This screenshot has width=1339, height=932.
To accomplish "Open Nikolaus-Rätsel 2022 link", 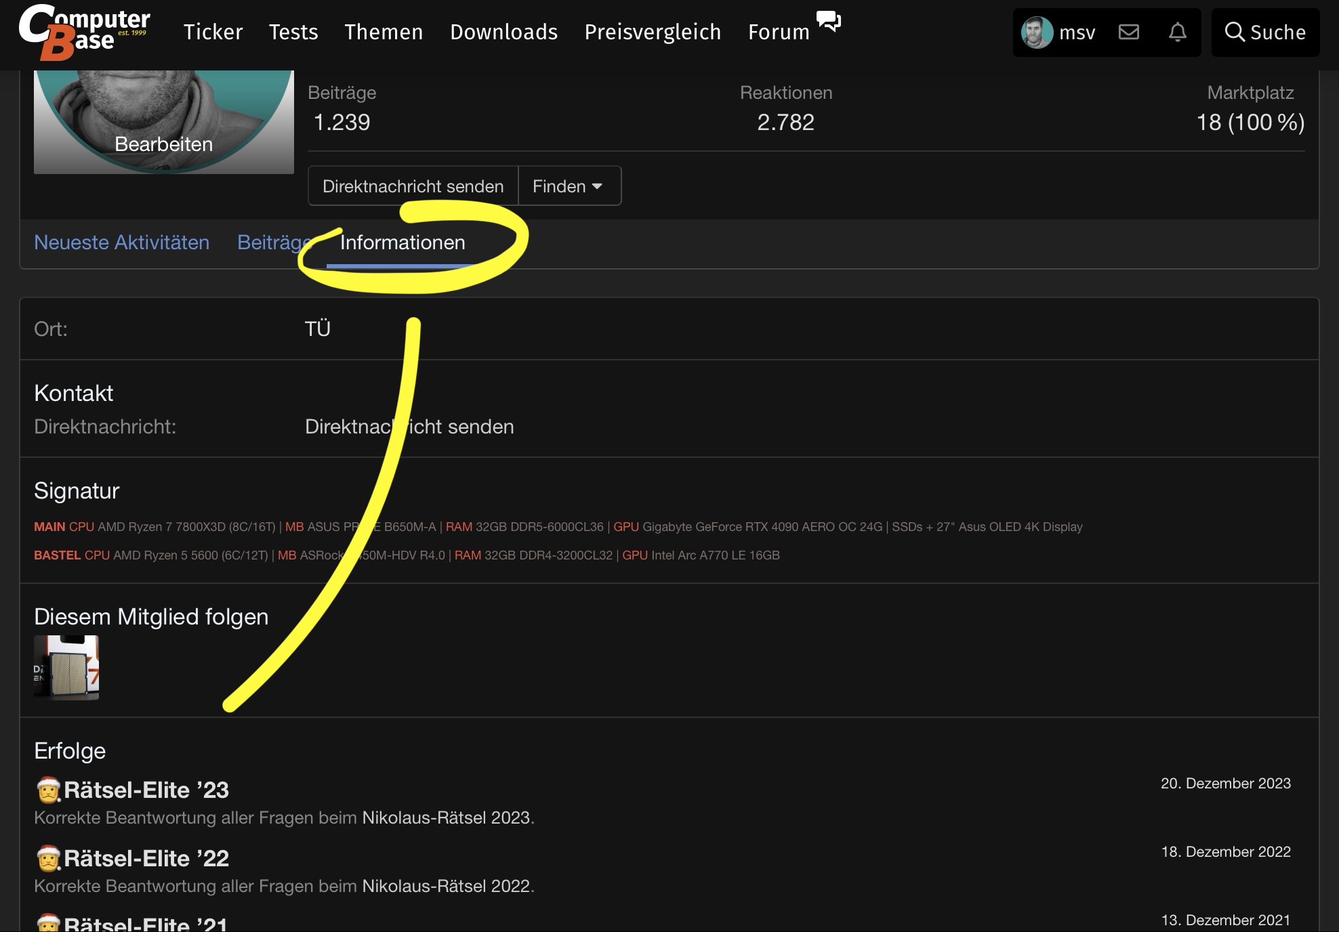I will 446,886.
